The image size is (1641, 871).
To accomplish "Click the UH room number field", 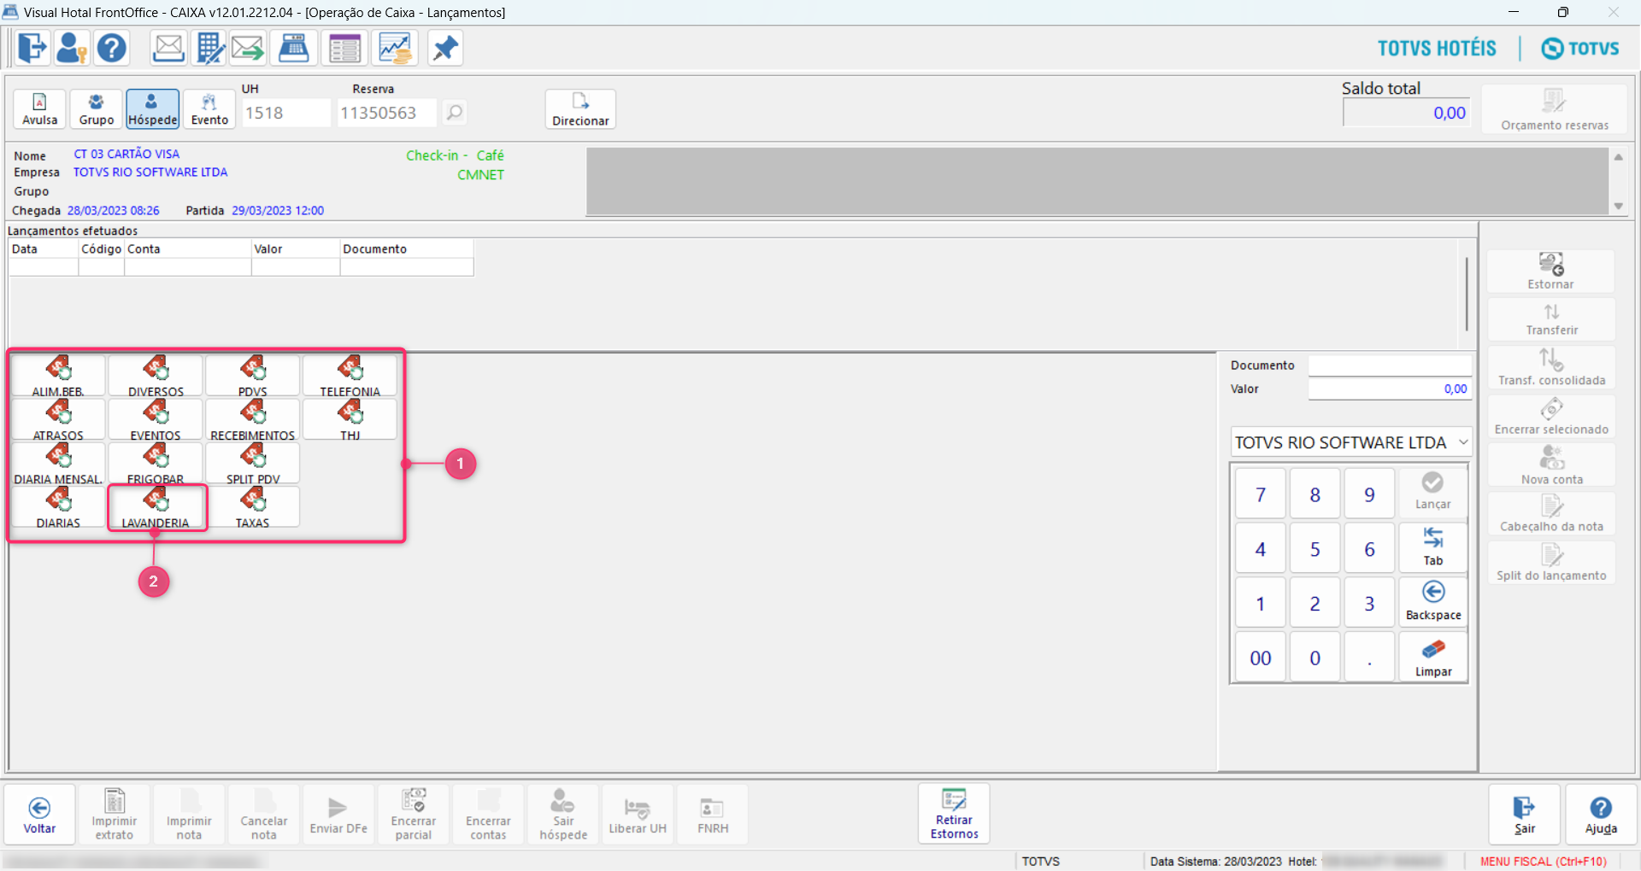I will (286, 113).
